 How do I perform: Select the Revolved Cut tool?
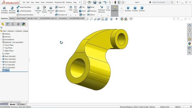click(x=51, y=10)
